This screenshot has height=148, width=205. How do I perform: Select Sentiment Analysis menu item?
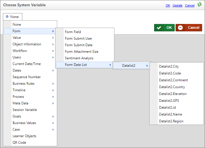click(79, 58)
